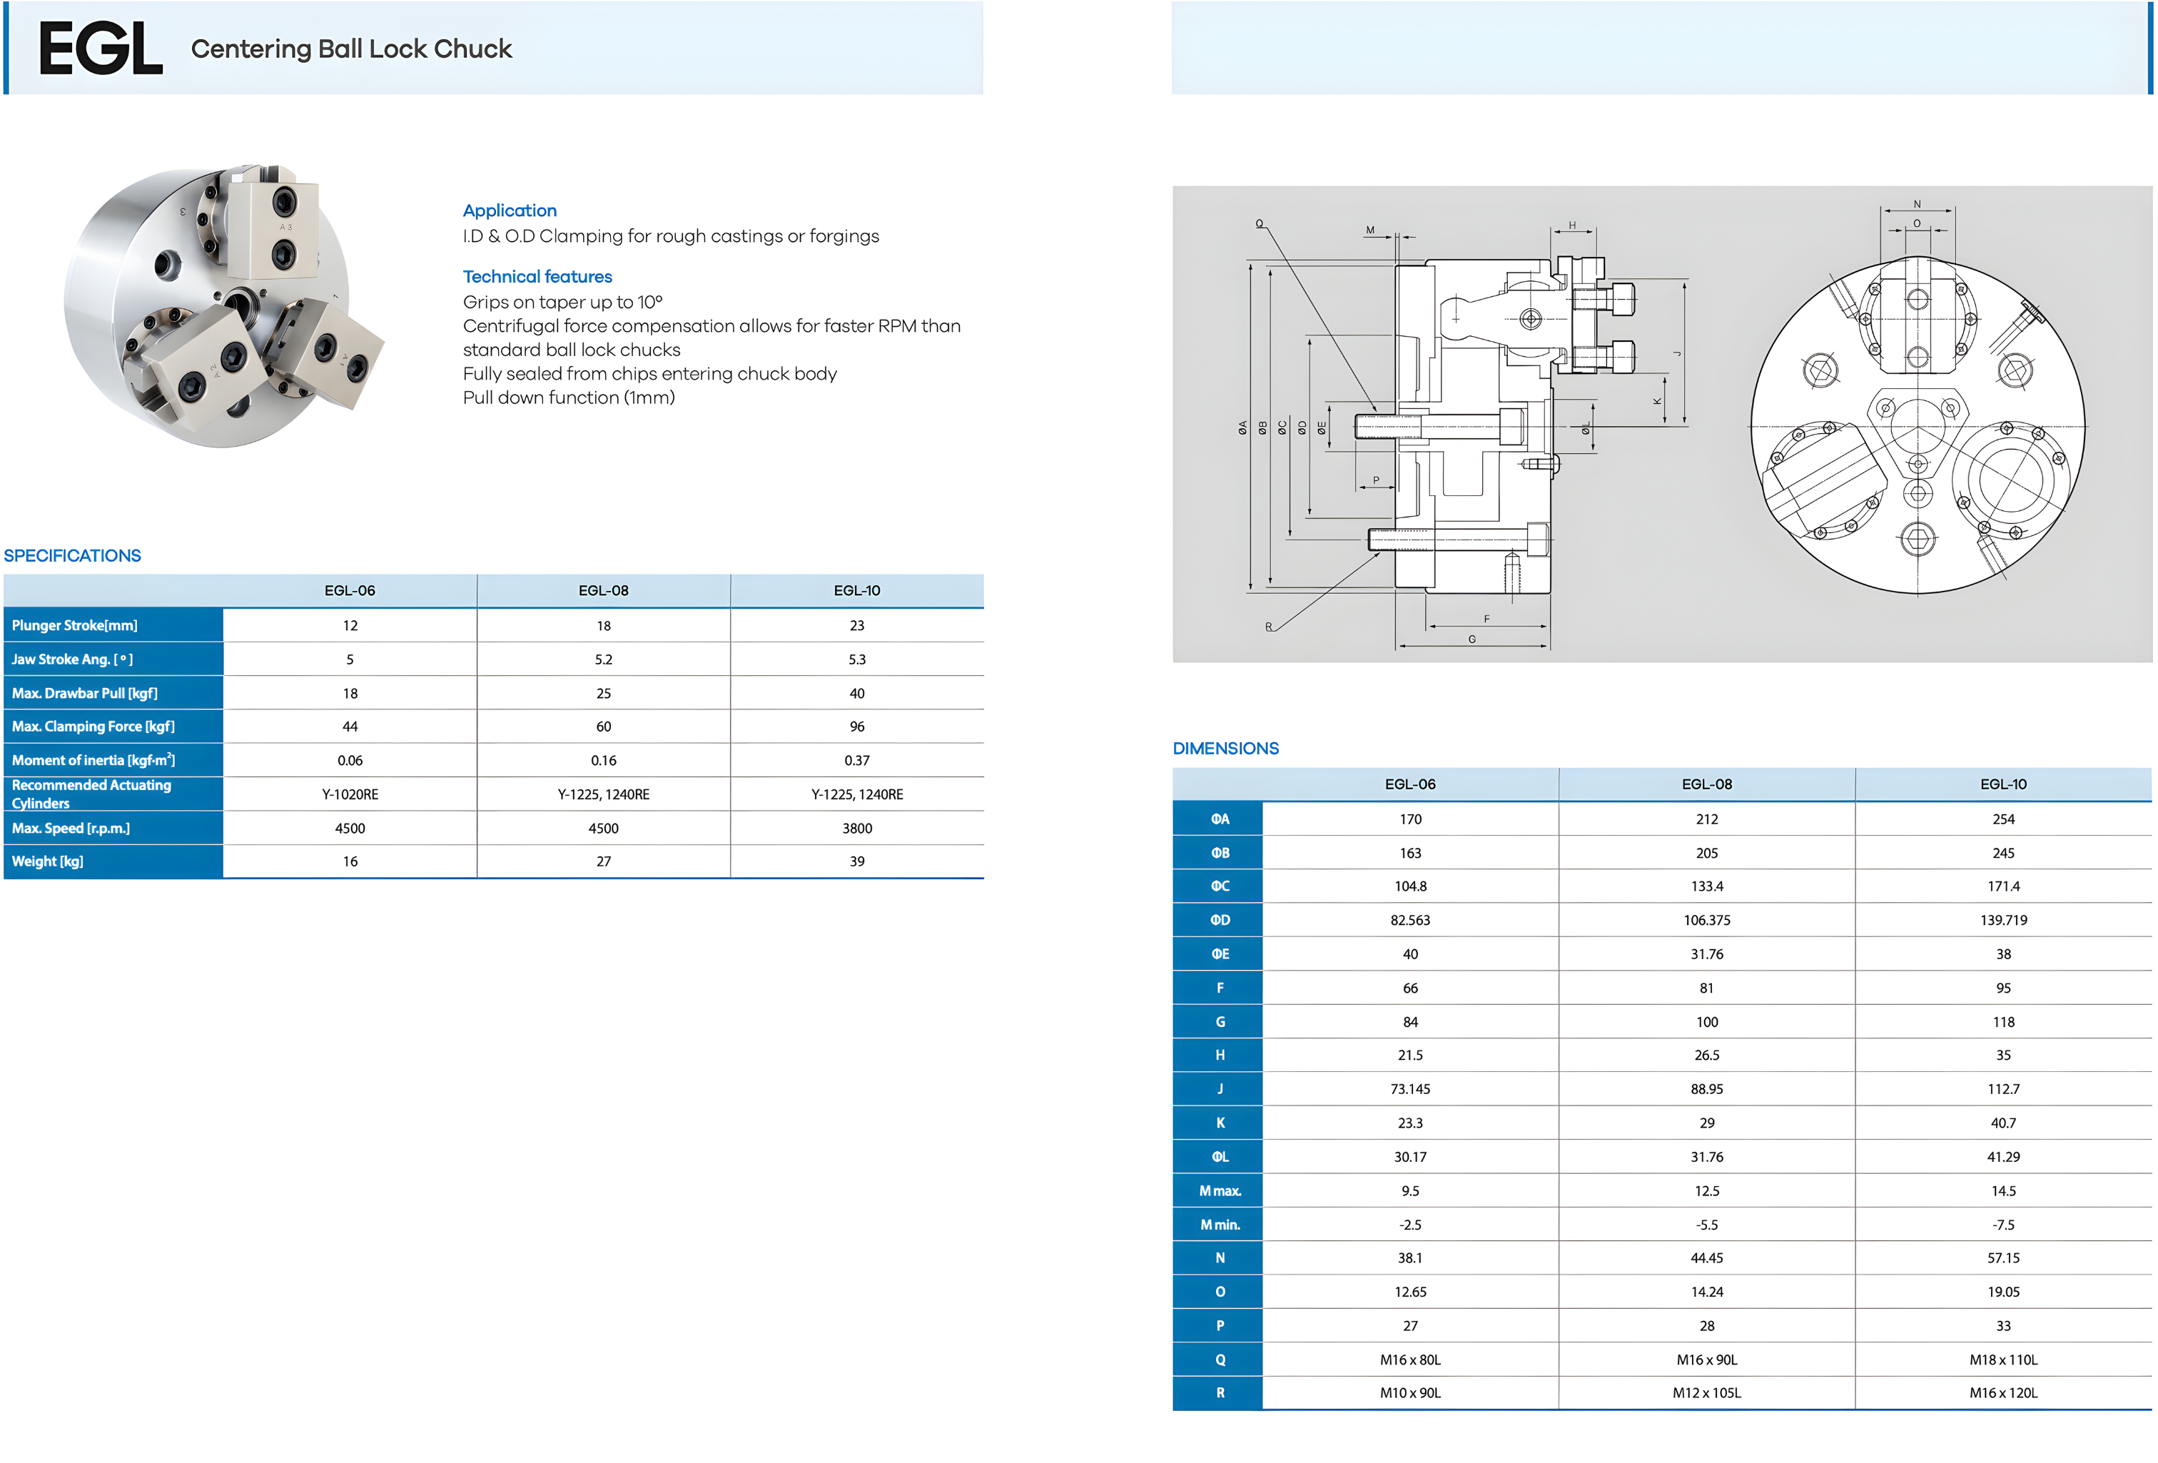Click the Application heading
2158x1463 pixels.
click(509, 211)
